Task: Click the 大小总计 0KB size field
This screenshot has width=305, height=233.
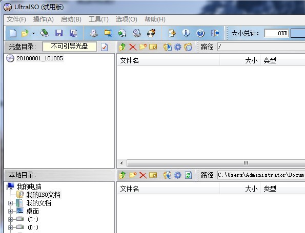Action: point(276,33)
